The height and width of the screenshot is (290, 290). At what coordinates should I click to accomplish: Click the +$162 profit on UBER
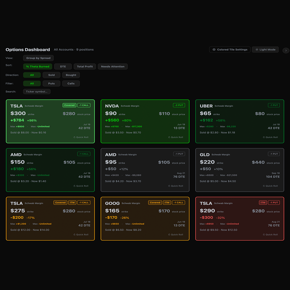206,120
